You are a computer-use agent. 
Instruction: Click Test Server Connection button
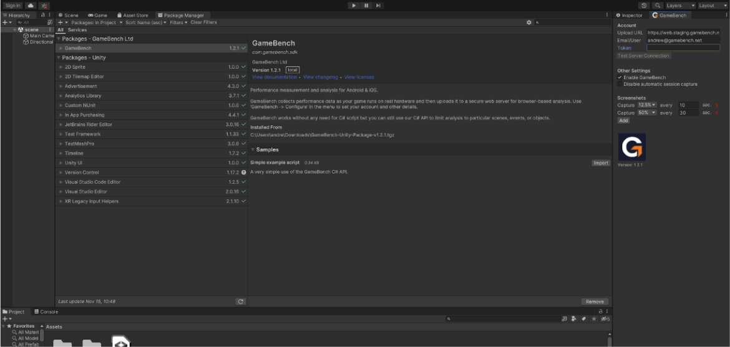(644, 56)
